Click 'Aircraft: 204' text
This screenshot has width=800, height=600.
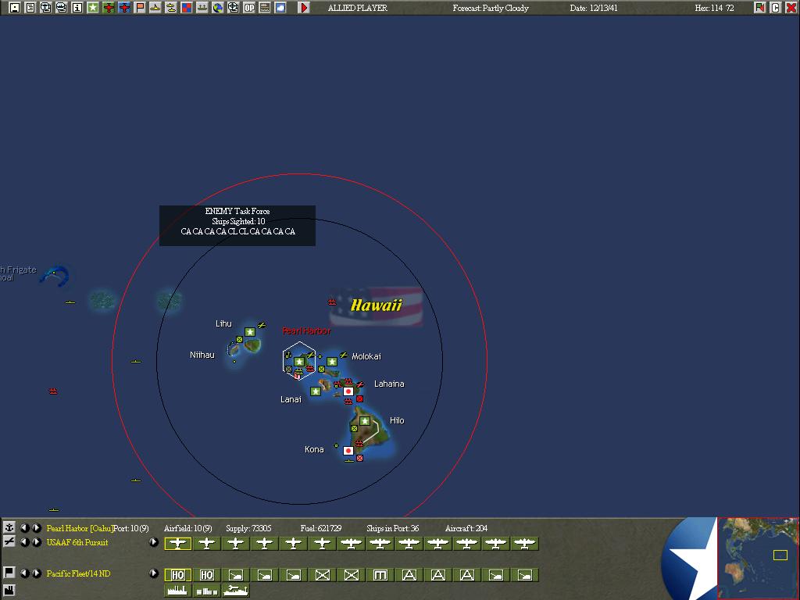466,528
